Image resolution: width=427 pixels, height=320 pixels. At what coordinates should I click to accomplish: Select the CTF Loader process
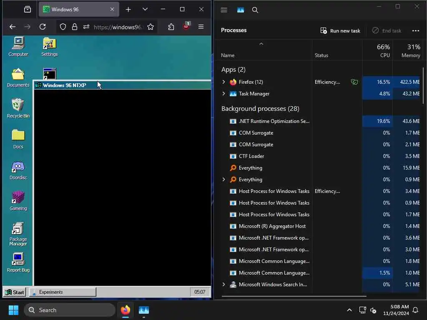(x=319, y=156)
